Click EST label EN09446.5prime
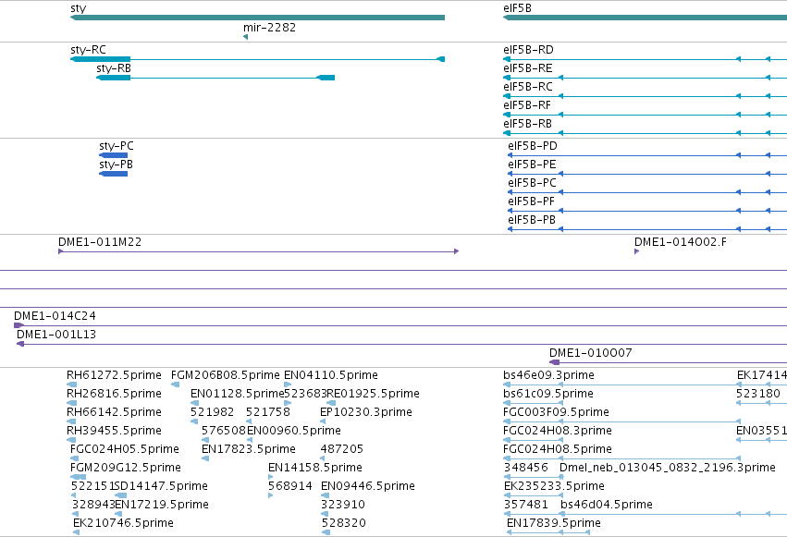The image size is (787, 537). point(368,486)
